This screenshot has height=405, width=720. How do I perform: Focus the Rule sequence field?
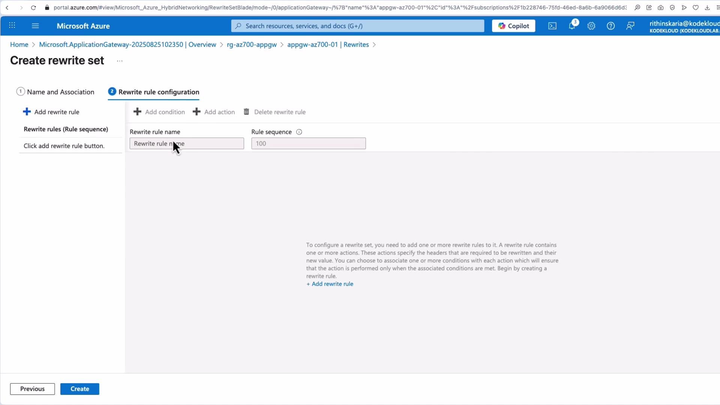click(x=309, y=144)
